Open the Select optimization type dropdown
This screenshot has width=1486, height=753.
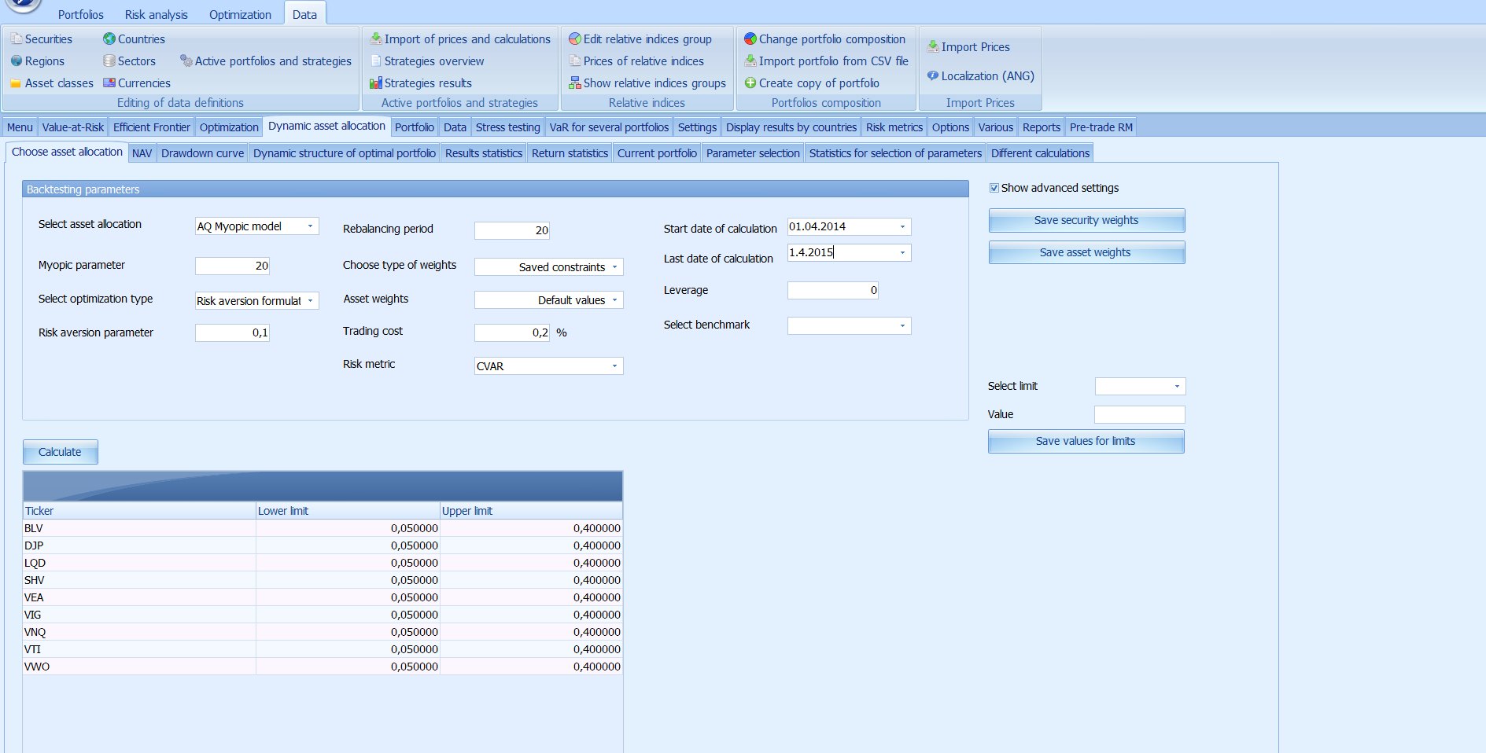[310, 301]
